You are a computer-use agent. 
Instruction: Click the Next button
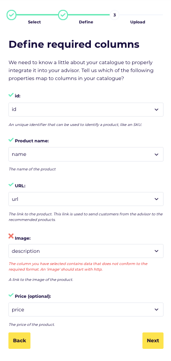tap(153, 340)
